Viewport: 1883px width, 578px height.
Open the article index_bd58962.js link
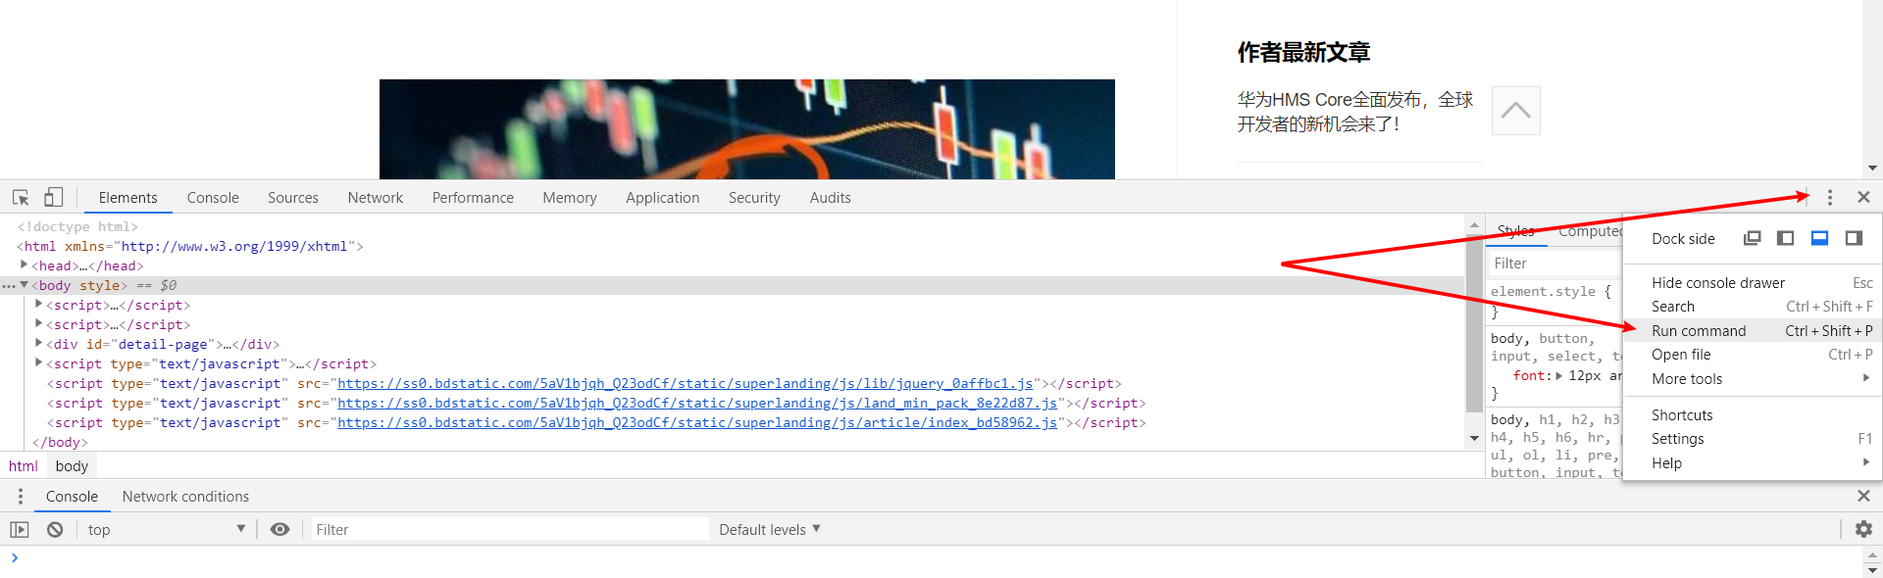point(697,423)
